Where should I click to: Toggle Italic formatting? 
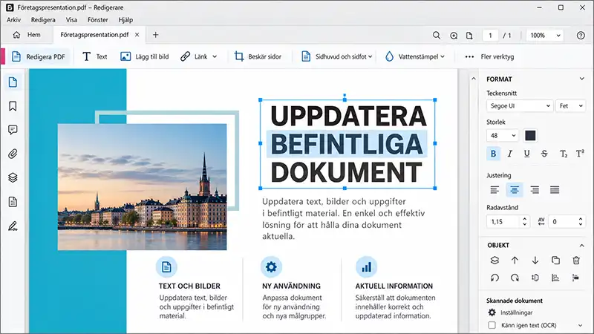pyautogui.click(x=510, y=154)
